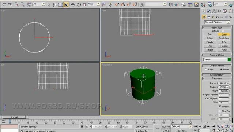Open the named selection sets dropdown
This screenshot has width=234, height=132.
(x=156, y=4)
